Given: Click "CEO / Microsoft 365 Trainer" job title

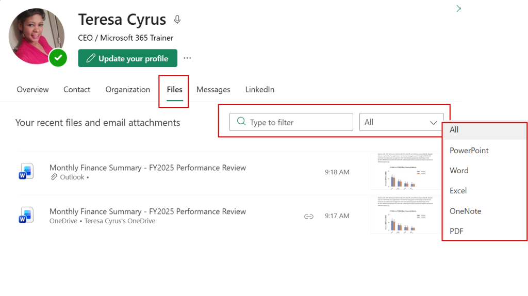Looking at the screenshot, I should [x=126, y=38].
